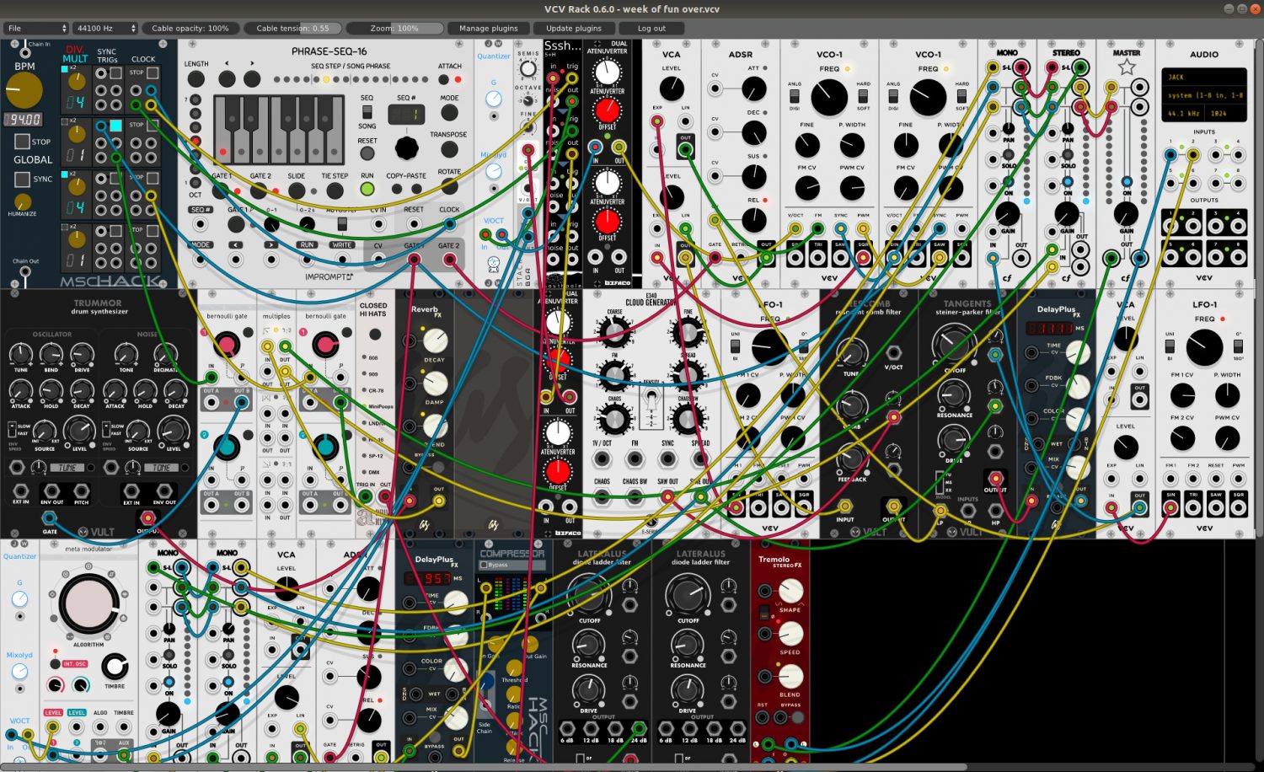This screenshot has width=1264, height=772.
Task: Toggle the green RUN button on PHRASE-SEQ-16
Action: point(367,189)
